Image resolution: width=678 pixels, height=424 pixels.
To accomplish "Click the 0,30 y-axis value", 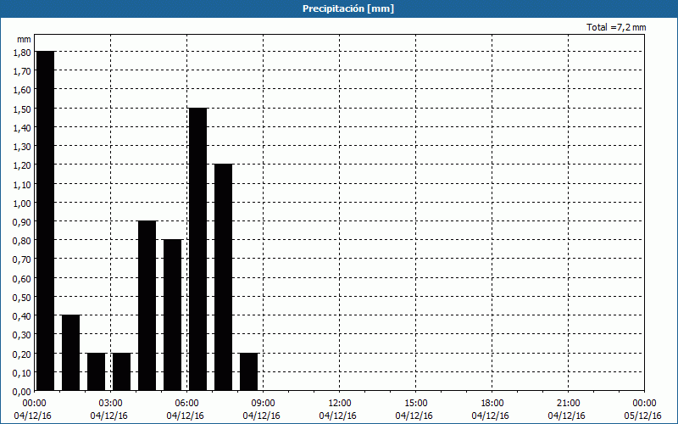I will (x=22, y=335).
